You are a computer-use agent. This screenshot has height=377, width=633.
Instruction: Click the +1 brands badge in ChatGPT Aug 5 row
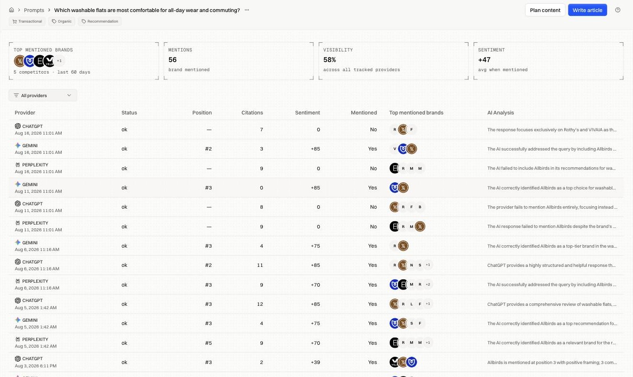pos(428,304)
